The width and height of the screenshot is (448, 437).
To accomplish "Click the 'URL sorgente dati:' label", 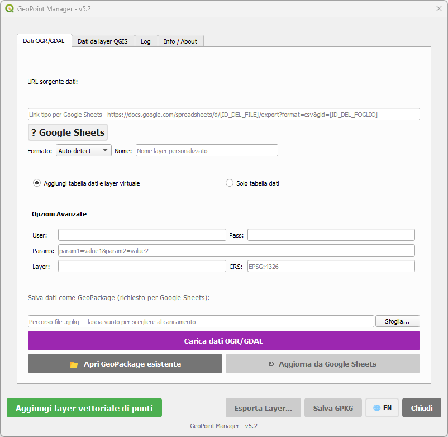I will click(53, 82).
